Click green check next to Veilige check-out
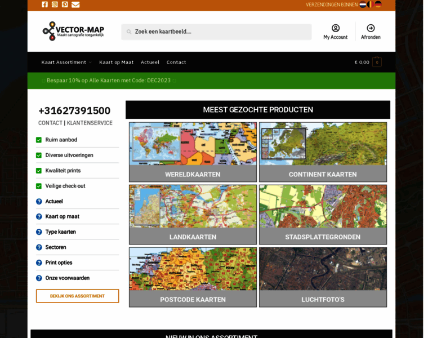The width and height of the screenshot is (428, 338). tap(39, 186)
